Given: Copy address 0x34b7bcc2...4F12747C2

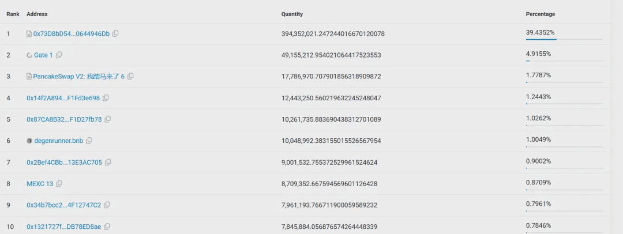Looking at the screenshot, I should coord(107,205).
